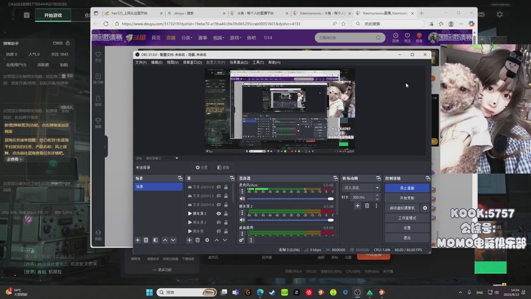The width and height of the screenshot is (531, 299).
Task: Open OBS 工具(T) menu
Action: (x=258, y=62)
